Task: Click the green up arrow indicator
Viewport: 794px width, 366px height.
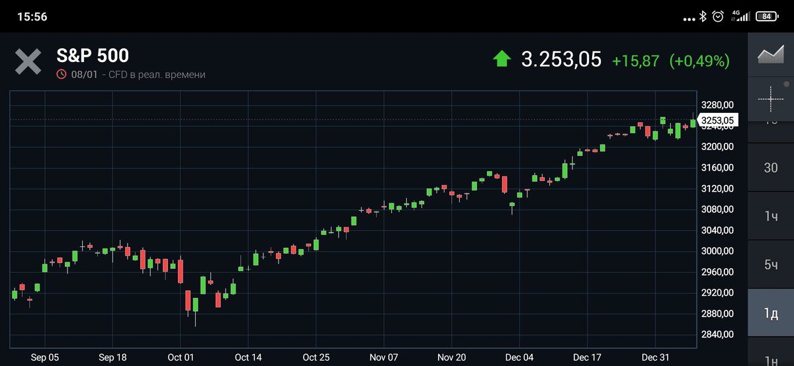Action: pos(502,59)
